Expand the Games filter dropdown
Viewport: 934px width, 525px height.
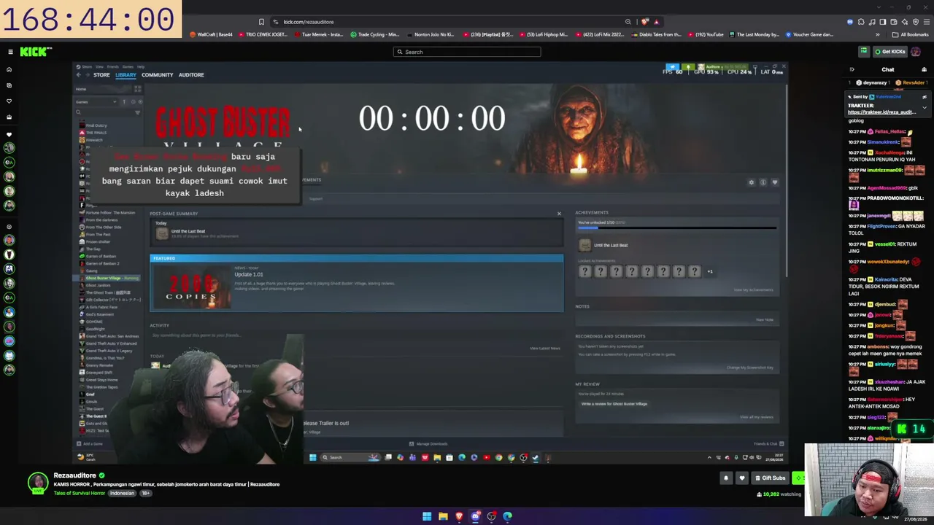[x=95, y=101]
